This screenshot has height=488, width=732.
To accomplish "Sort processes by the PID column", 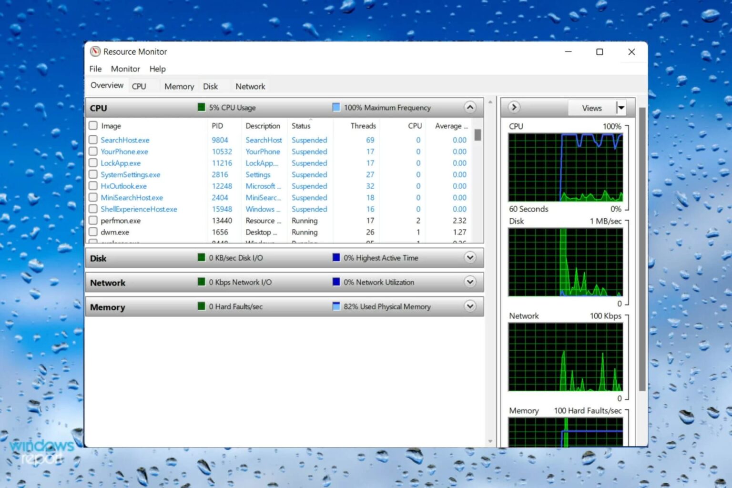I will 217,125.
